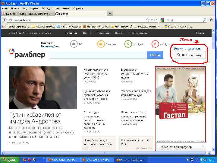Click Войти in the Rambler top bar
Viewport: 217px width, 163px height.
[200, 33]
